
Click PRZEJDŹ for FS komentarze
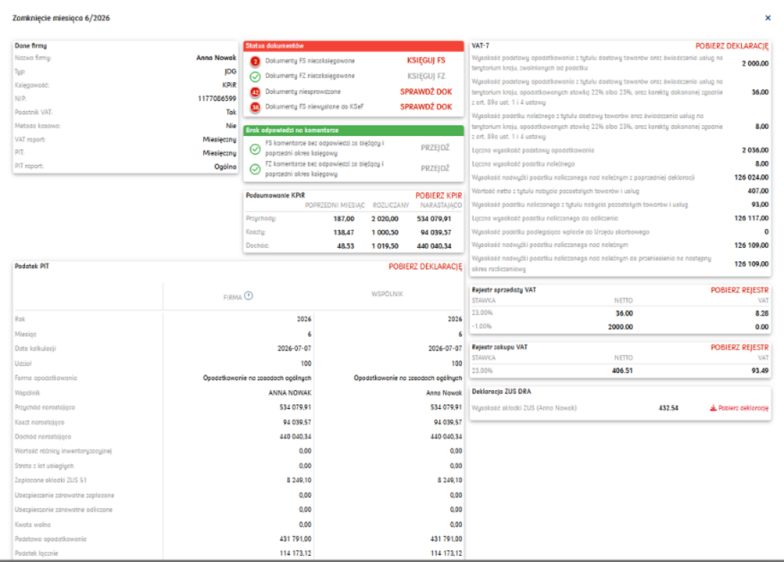pyautogui.click(x=435, y=148)
